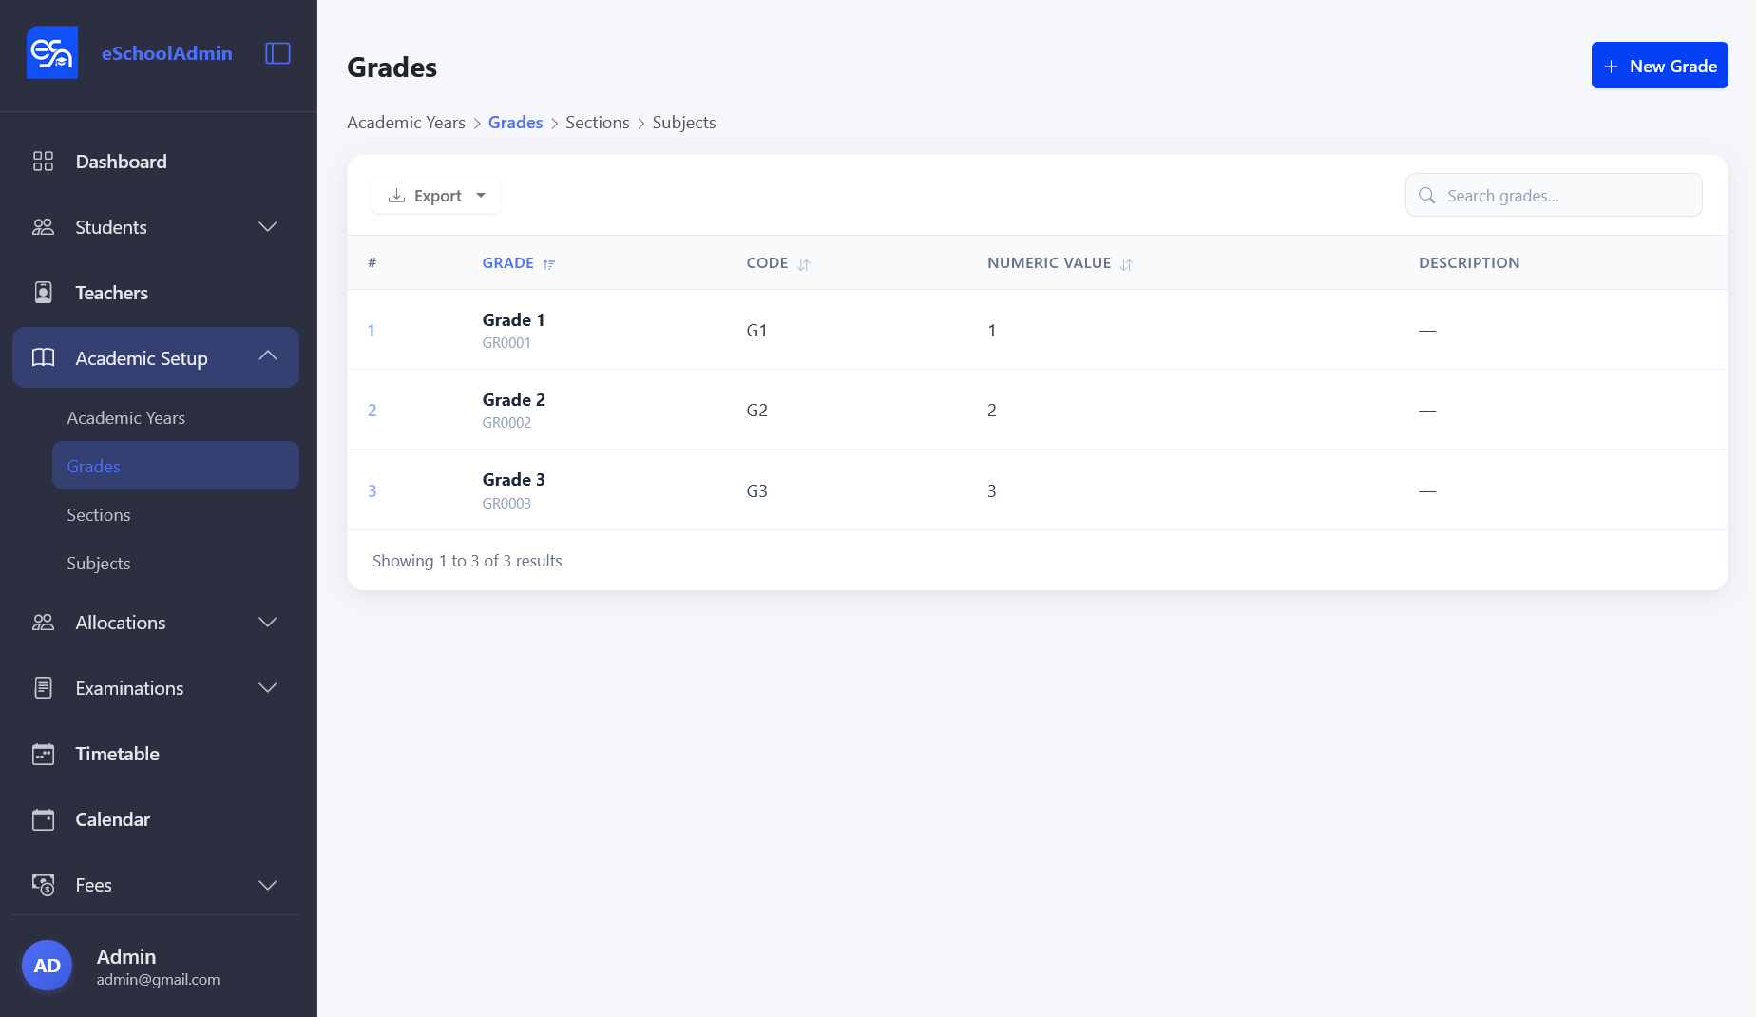The width and height of the screenshot is (1757, 1017).
Task: Focus the Search grades input field
Action: click(x=1554, y=195)
